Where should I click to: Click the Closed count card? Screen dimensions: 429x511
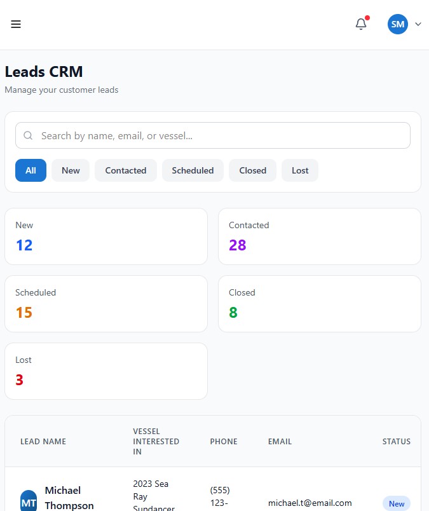(x=319, y=304)
